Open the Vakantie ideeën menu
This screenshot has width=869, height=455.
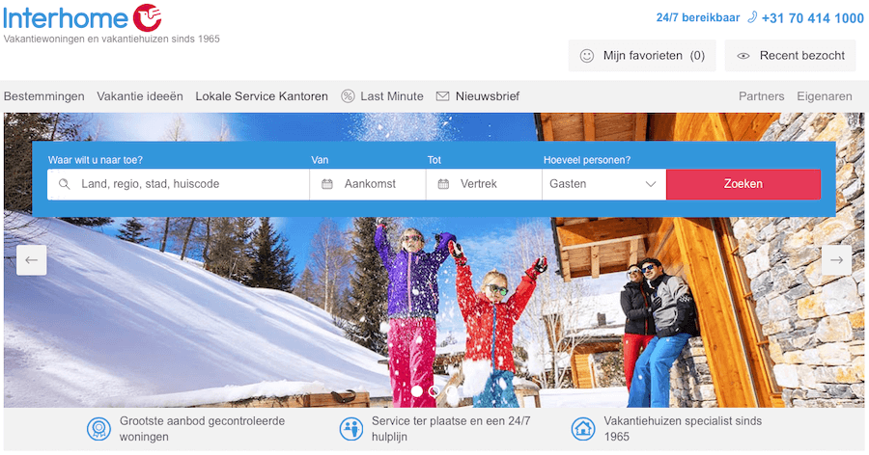click(140, 96)
